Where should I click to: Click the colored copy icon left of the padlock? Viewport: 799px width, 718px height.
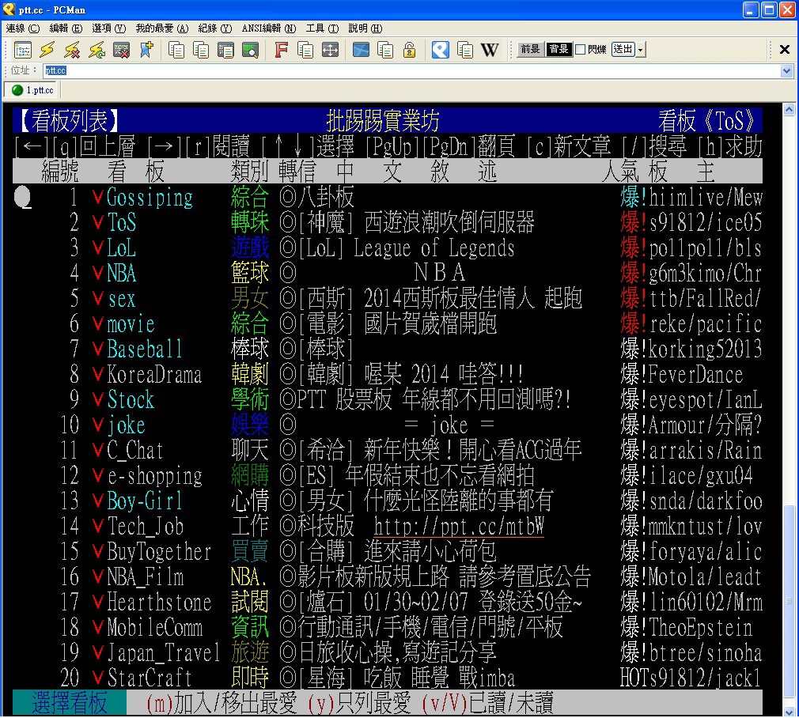click(385, 50)
